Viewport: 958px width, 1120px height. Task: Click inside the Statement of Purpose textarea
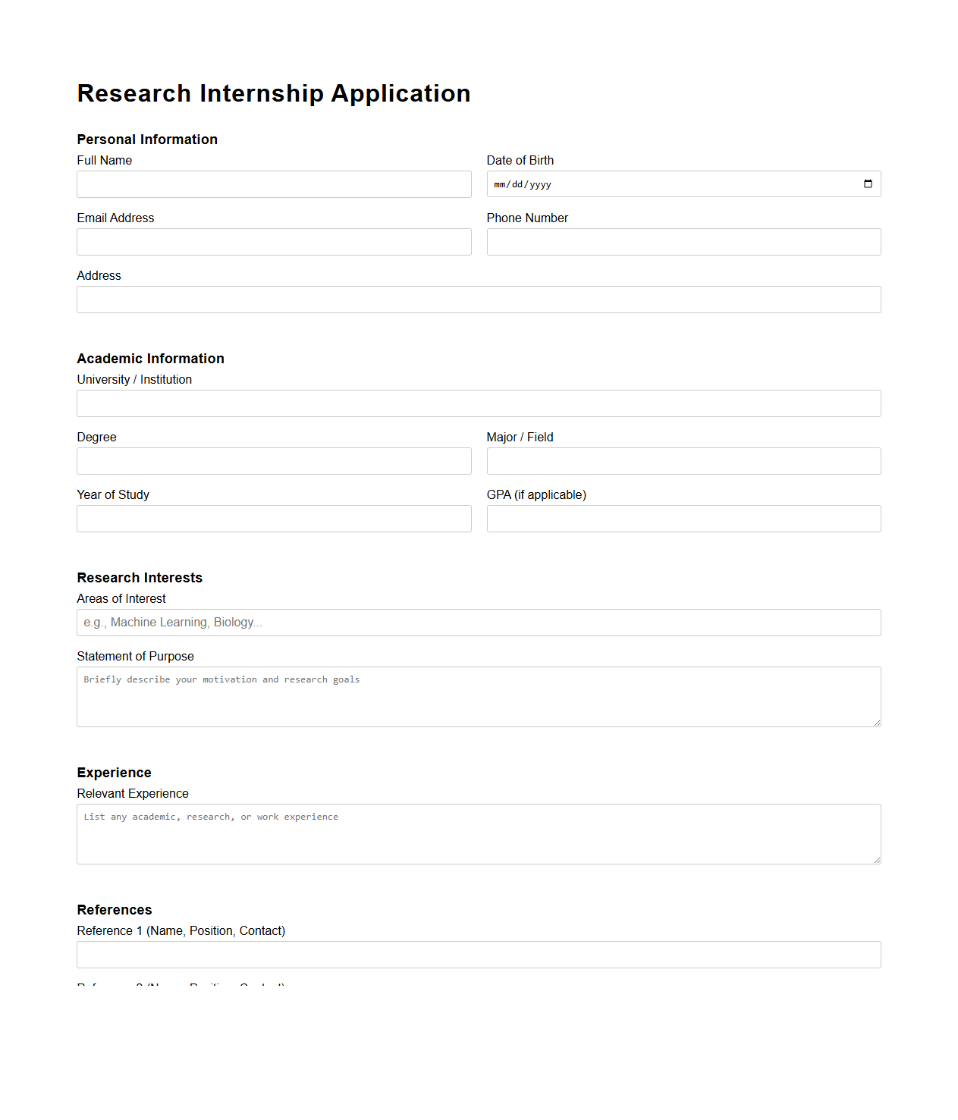click(478, 696)
